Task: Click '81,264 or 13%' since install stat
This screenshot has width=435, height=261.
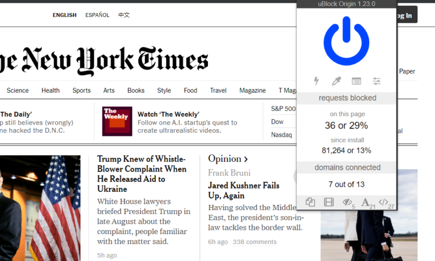Action: 347,151
